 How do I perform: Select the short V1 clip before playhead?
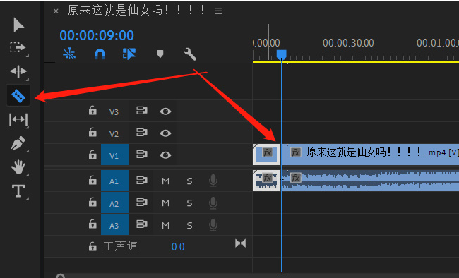click(x=266, y=155)
